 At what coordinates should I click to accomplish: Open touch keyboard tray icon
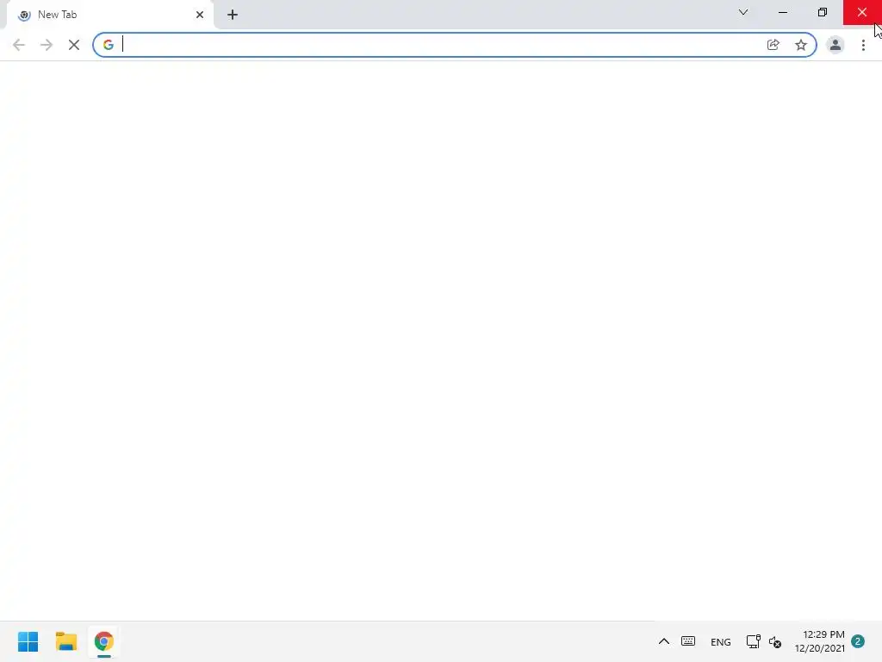(x=688, y=641)
